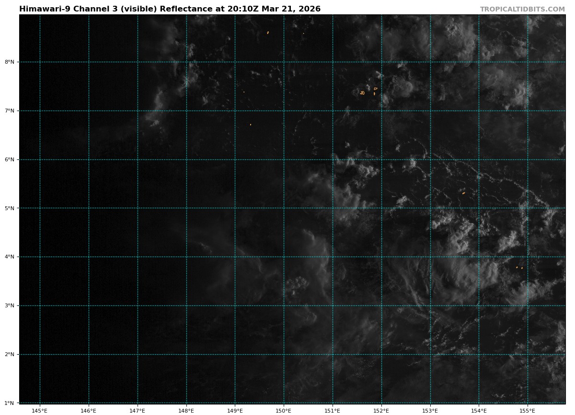
Task: Click the 8°N latitude axis label
Action: 10,62
